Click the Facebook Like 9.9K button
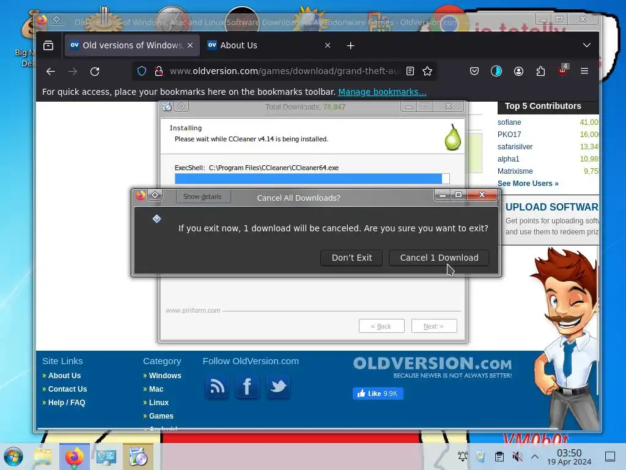This screenshot has width=626, height=470. point(378,394)
